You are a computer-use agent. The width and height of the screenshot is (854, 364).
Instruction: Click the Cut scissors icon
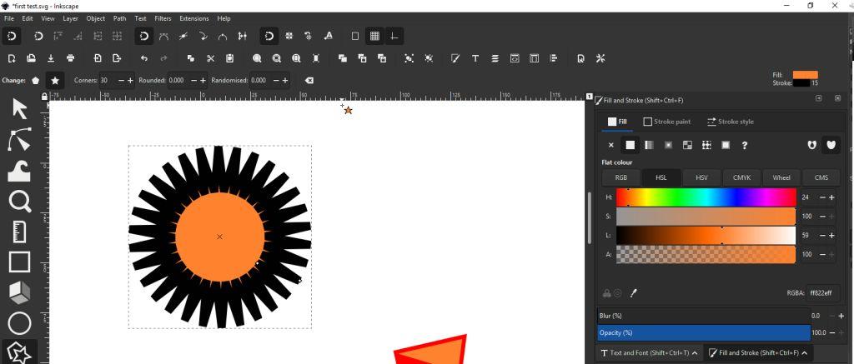[x=210, y=58]
